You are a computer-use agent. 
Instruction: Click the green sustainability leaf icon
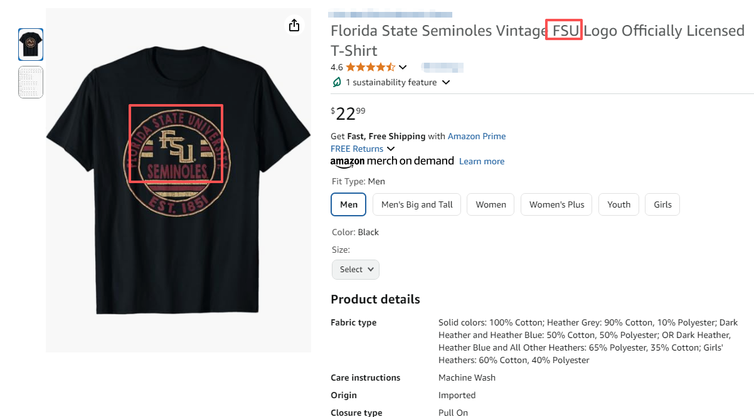click(337, 82)
